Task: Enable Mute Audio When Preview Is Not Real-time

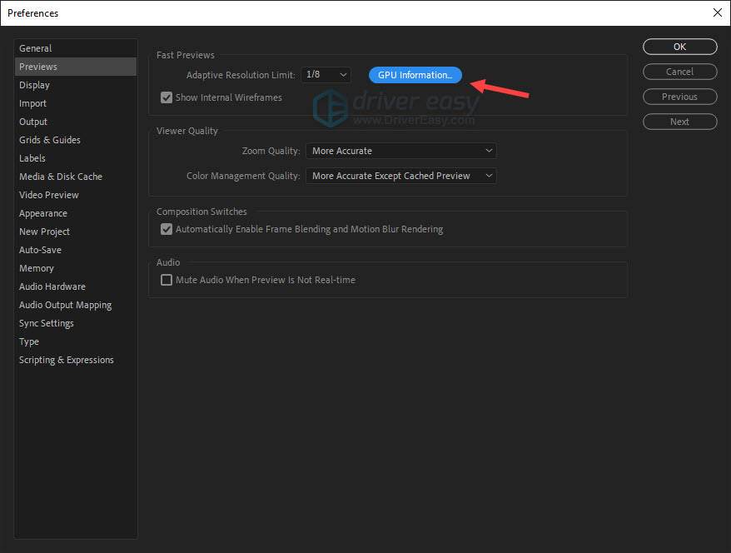Action: click(x=167, y=280)
